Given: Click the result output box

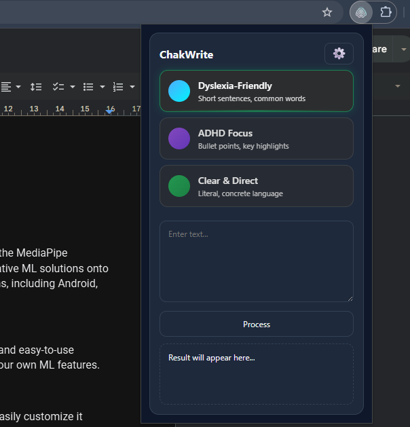Looking at the screenshot, I should pos(257,374).
